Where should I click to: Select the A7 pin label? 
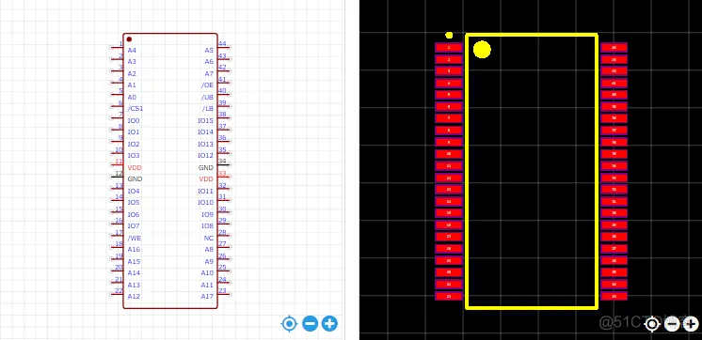[209, 73]
